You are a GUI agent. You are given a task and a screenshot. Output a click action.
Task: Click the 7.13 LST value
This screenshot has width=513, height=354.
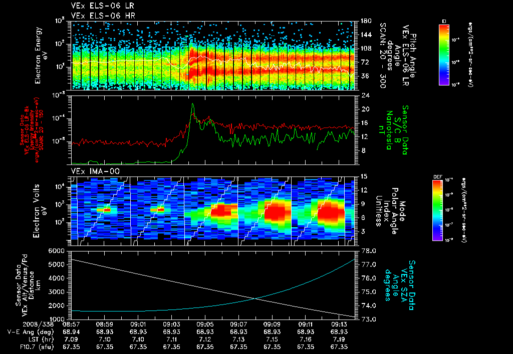coord(238,339)
